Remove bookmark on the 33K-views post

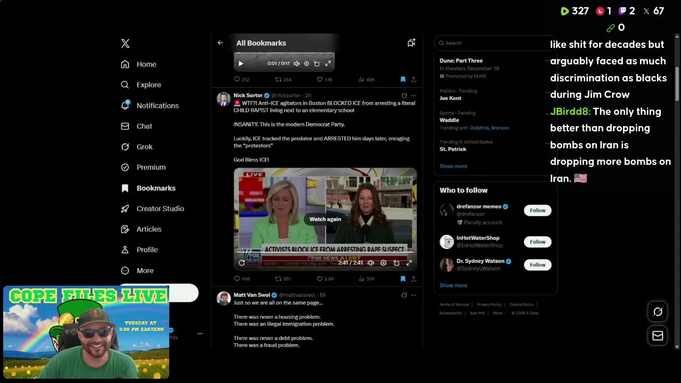click(403, 279)
